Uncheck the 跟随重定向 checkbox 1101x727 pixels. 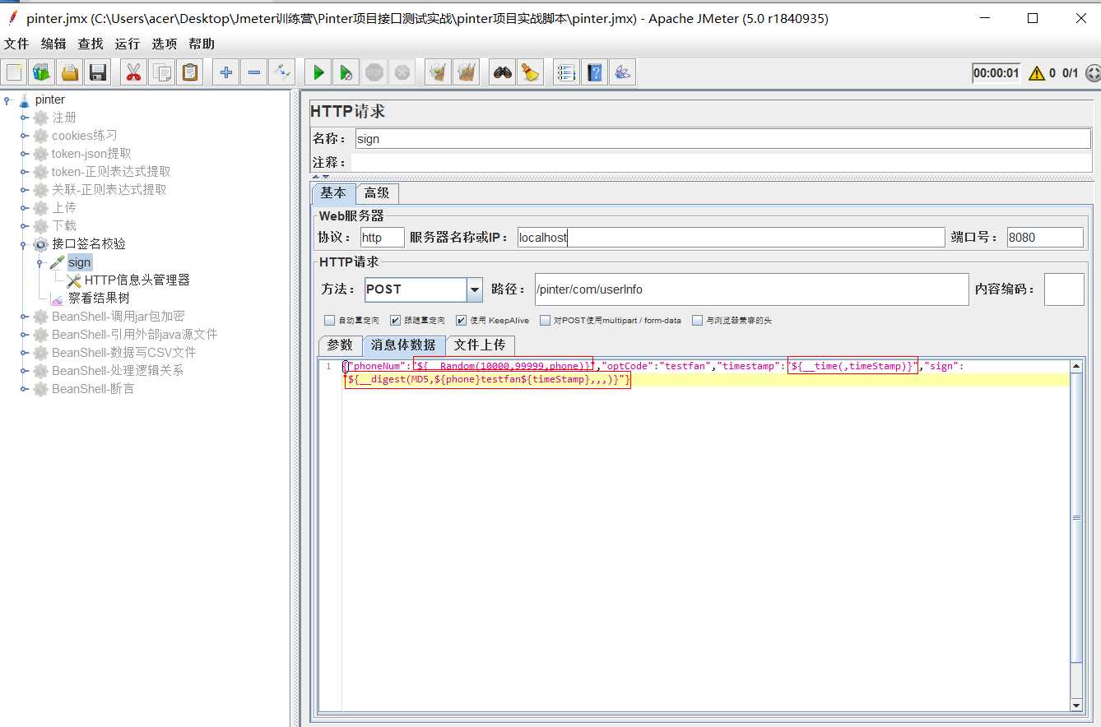tap(396, 321)
